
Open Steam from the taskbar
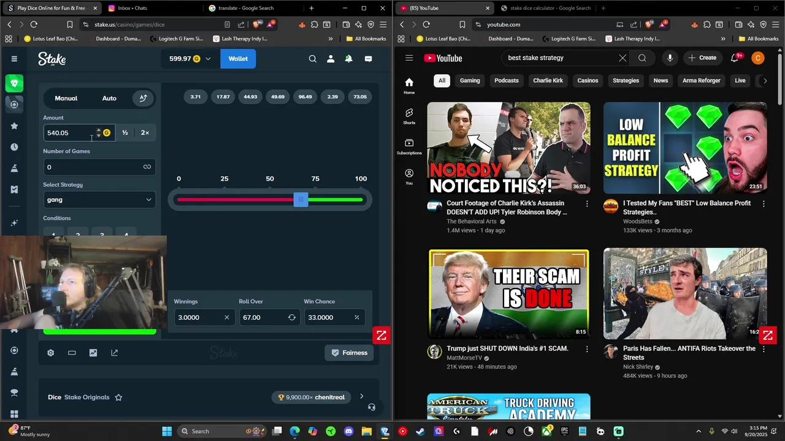click(420, 431)
